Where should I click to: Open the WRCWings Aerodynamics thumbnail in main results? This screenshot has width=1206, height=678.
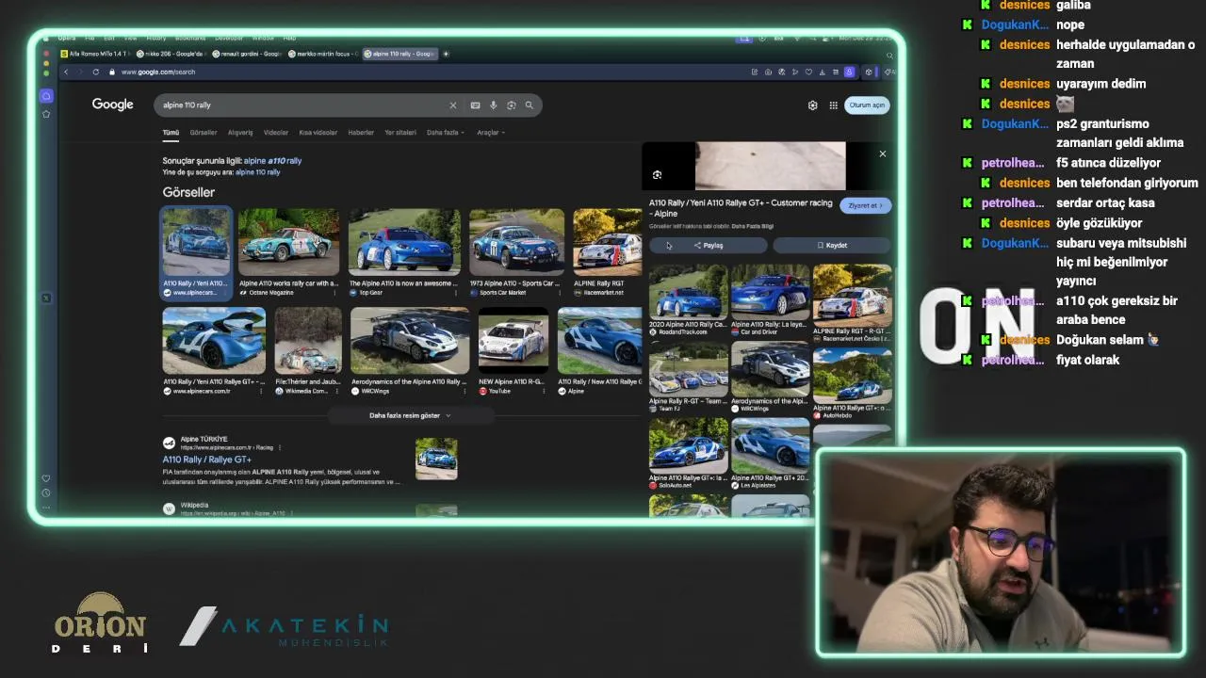point(410,341)
